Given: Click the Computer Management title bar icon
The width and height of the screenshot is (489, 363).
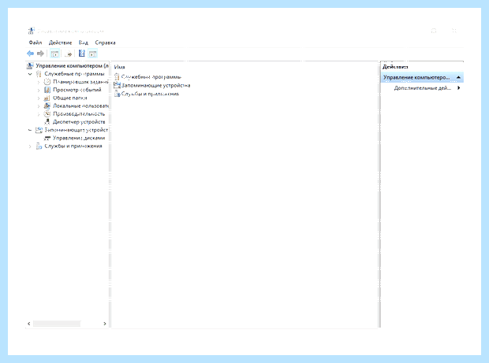Looking at the screenshot, I should pyautogui.click(x=31, y=31).
